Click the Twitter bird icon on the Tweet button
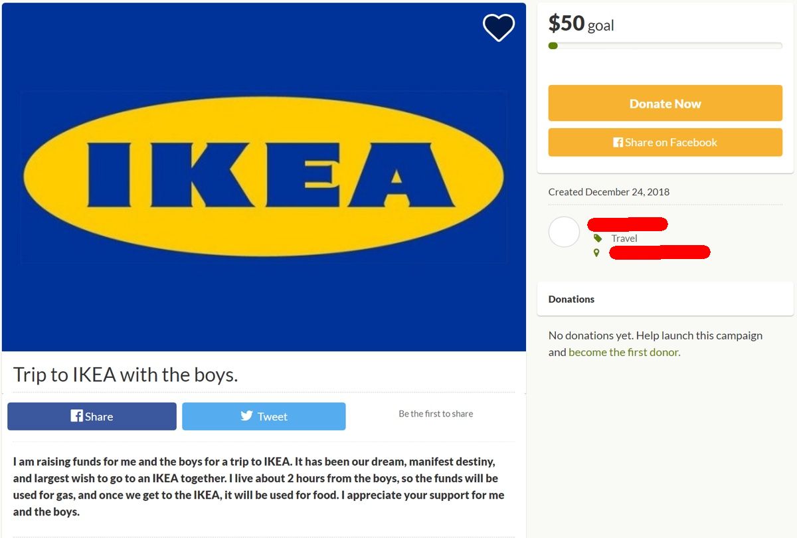The width and height of the screenshot is (797, 538). click(x=247, y=416)
